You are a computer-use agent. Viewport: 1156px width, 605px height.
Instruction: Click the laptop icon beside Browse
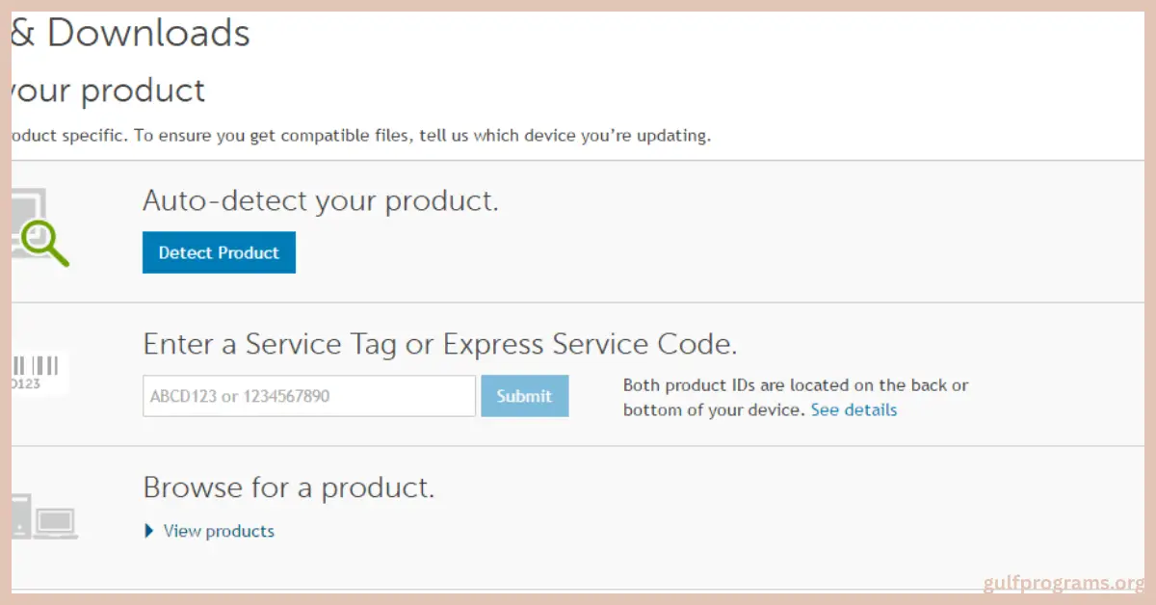56,522
